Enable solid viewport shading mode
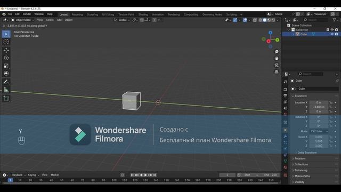This screenshot has width=341, height=192. 265,20
